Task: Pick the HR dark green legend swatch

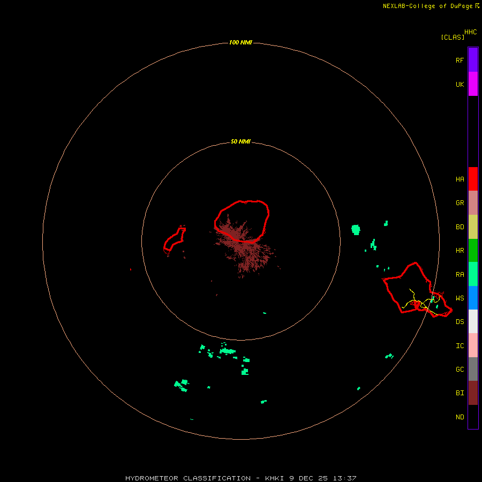Action: click(473, 250)
